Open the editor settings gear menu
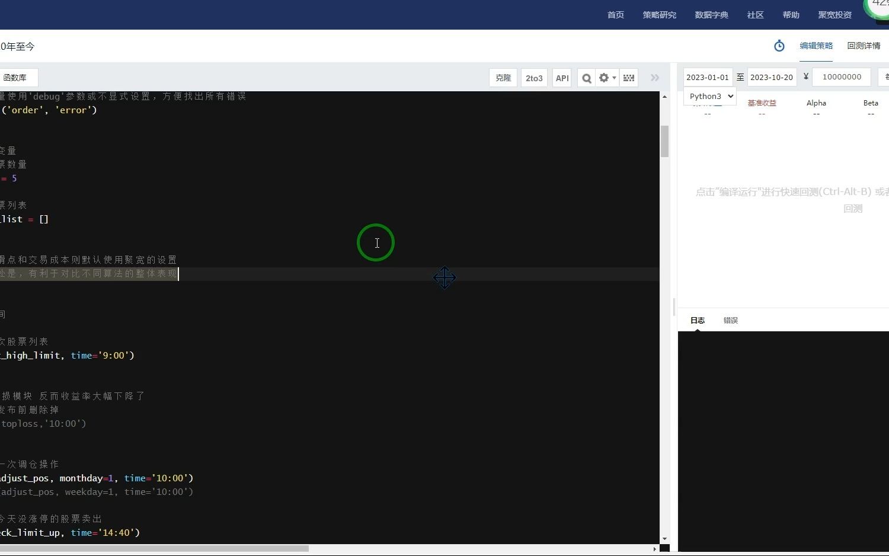This screenshot has width=889, height=556. 607,78
